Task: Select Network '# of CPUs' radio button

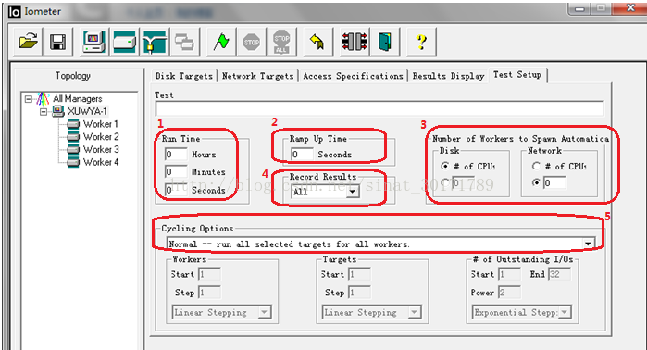Action: click(x=536, y=166)
